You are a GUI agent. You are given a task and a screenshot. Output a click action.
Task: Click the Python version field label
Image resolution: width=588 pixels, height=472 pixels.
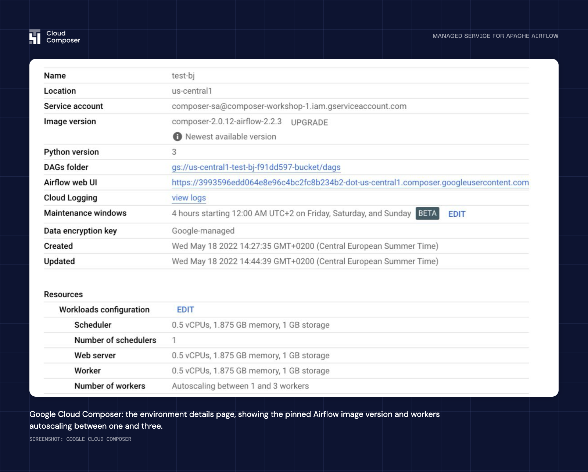pos(71,152)
